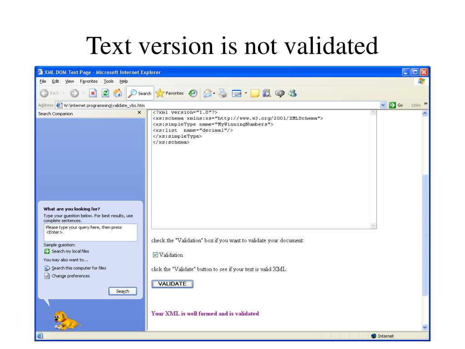Screen dimensions: 465x349
Task: Close the Search Companion pane
Action: pos(139,113)
